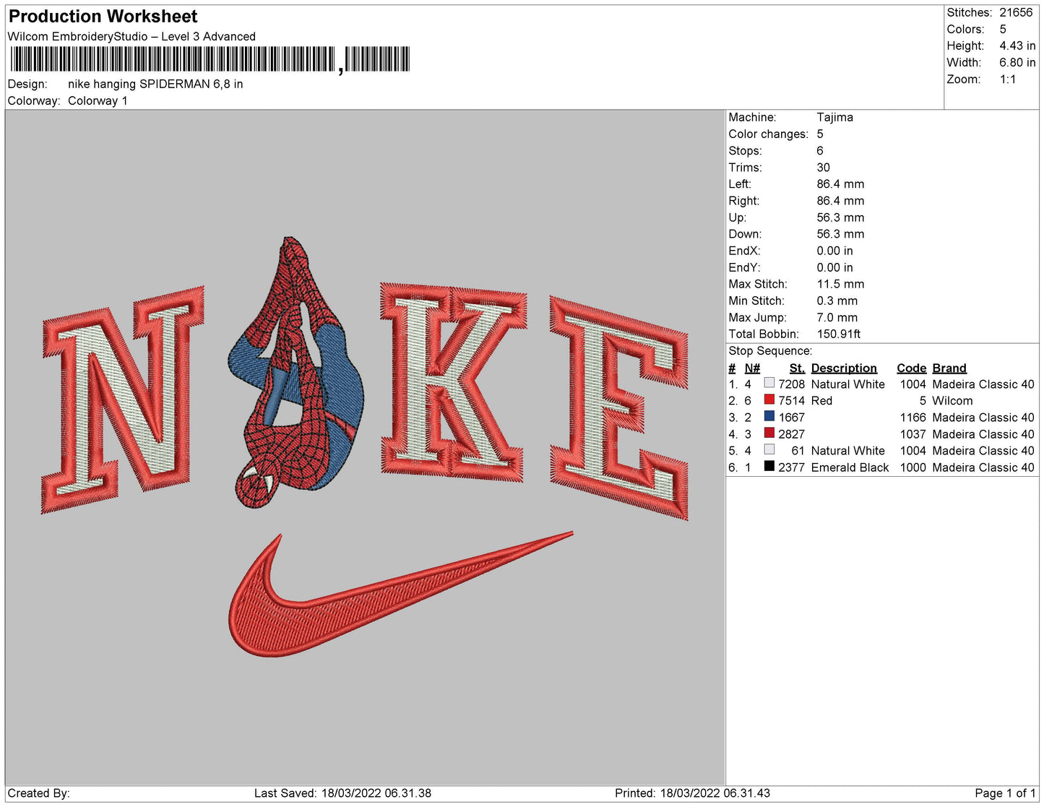This screenshot has height=807, width=1044.
Task: Click the Description column header
Action: pos(843,368)
